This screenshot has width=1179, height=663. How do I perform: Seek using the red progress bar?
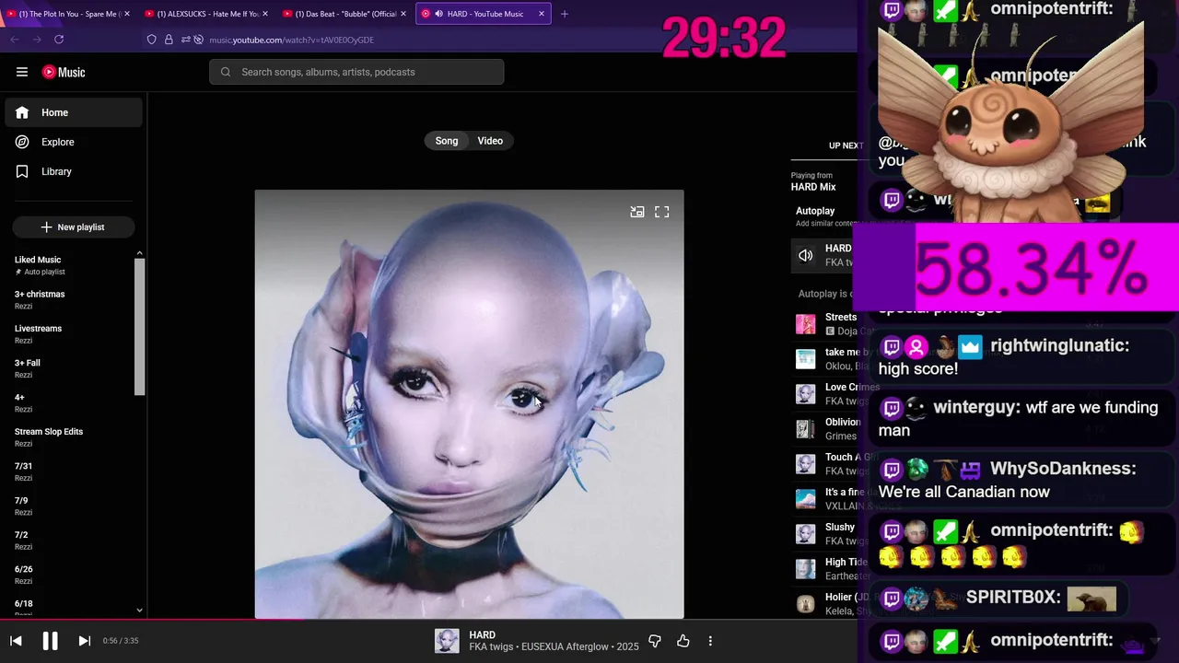click(428, 619)
